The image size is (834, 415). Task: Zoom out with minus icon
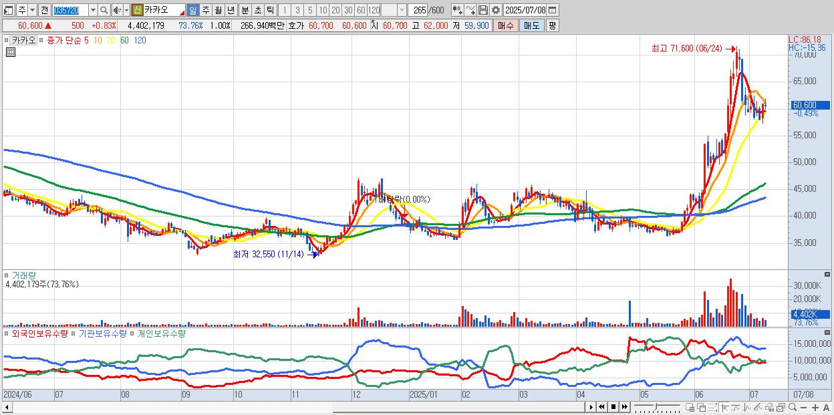point(804,407)
